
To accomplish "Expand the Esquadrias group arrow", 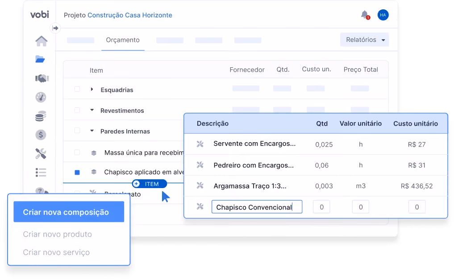I will tap(92, 89).
